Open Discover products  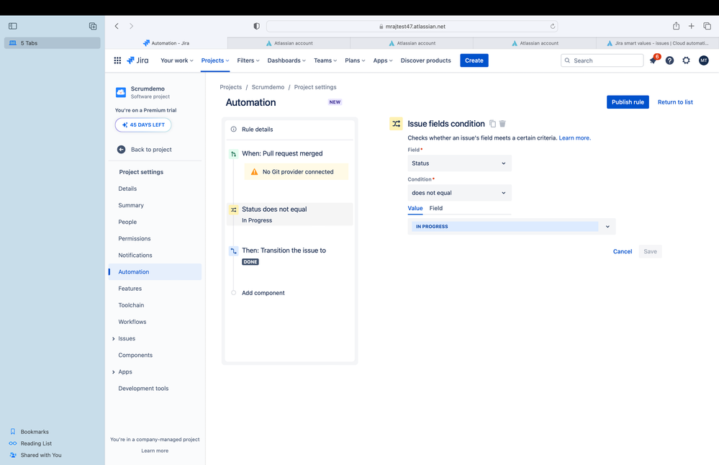[425, 60]
